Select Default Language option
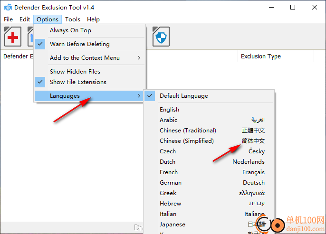Screen dimensions: 326x234 coord(209,96)
